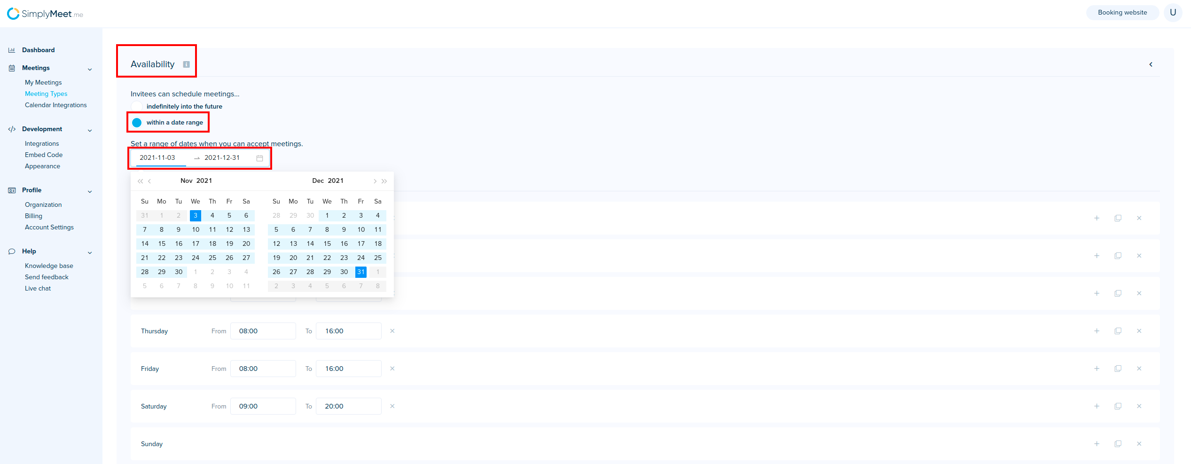1191x464 pixels.
Task: Add a time slot for Thursday
Action: pyautogui.click(x=1097, y=331)
